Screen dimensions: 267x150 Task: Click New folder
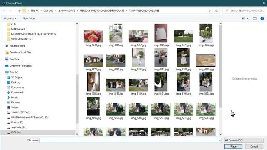[x=29, y=18]
